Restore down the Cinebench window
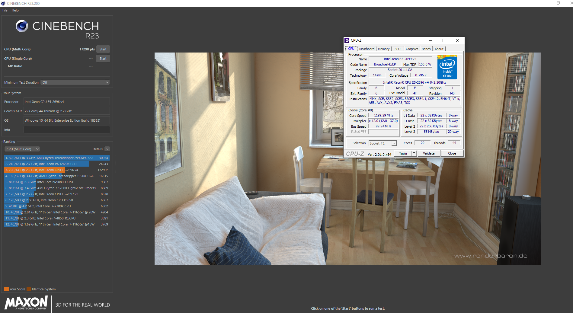573x313 pixels. click(558, 3)
